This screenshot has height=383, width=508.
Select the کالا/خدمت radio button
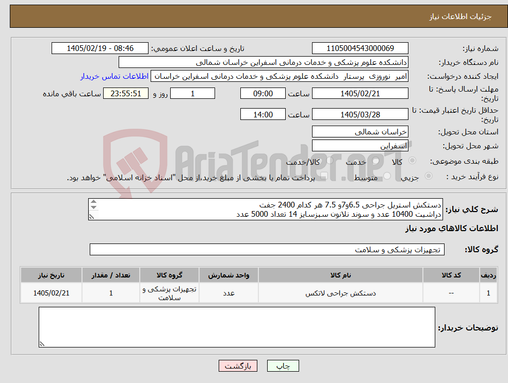[x=330, y=161]
